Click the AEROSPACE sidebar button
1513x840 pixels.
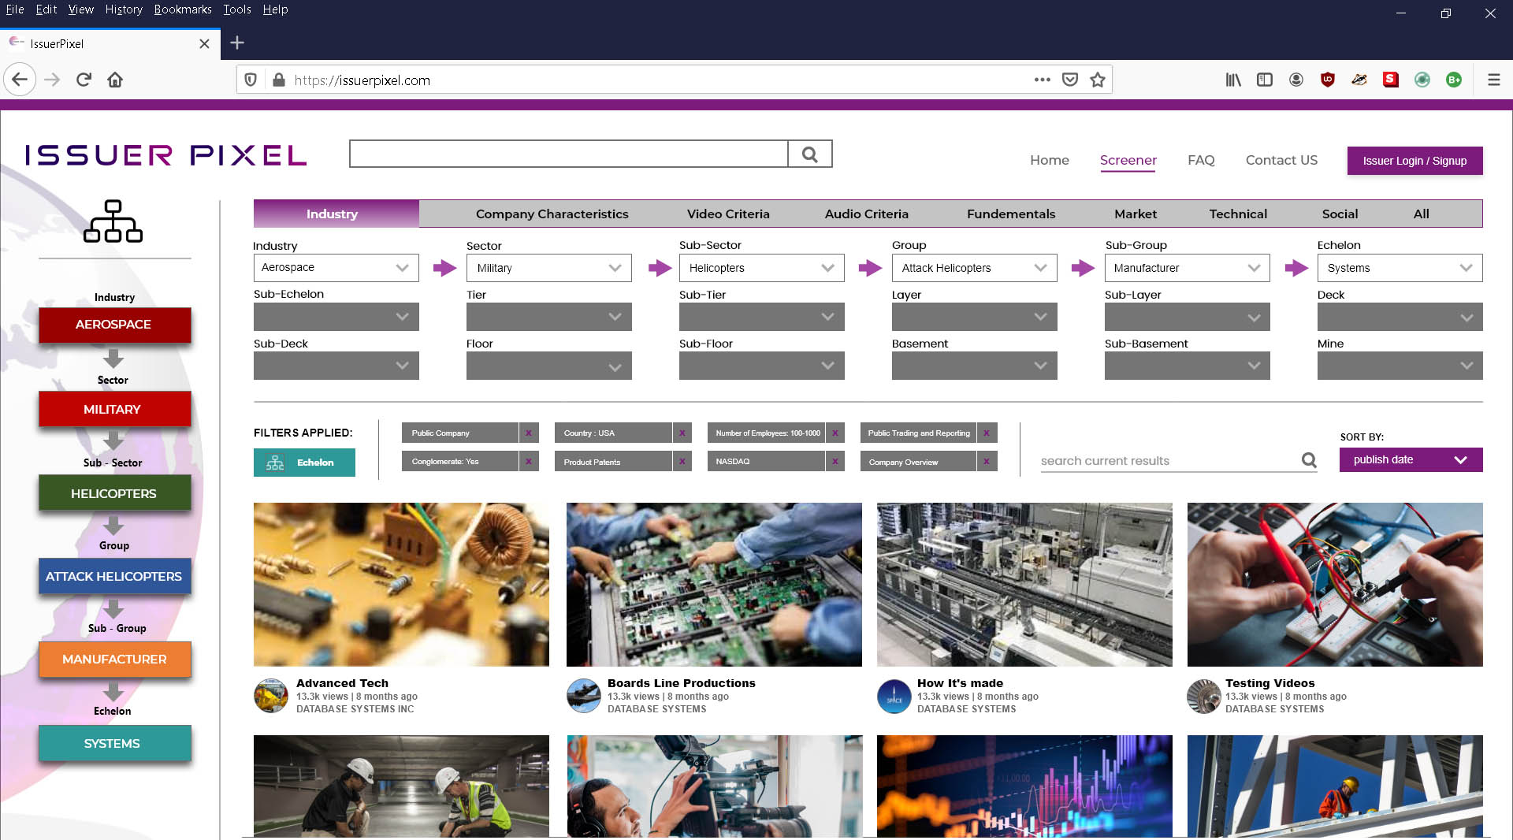114,325
